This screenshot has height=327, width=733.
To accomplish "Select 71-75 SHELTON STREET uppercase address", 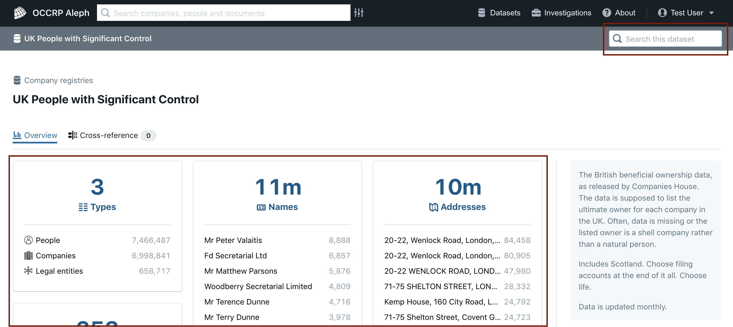I will point(457,286).
